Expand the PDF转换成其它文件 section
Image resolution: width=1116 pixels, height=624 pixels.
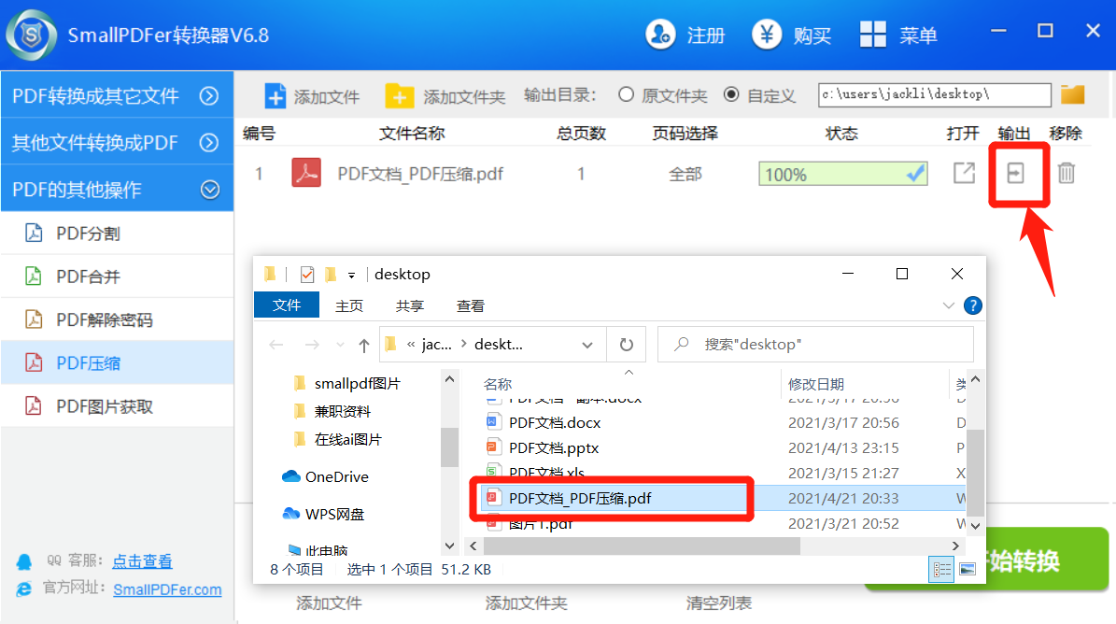pyautogui.click(x=210, y=95)
